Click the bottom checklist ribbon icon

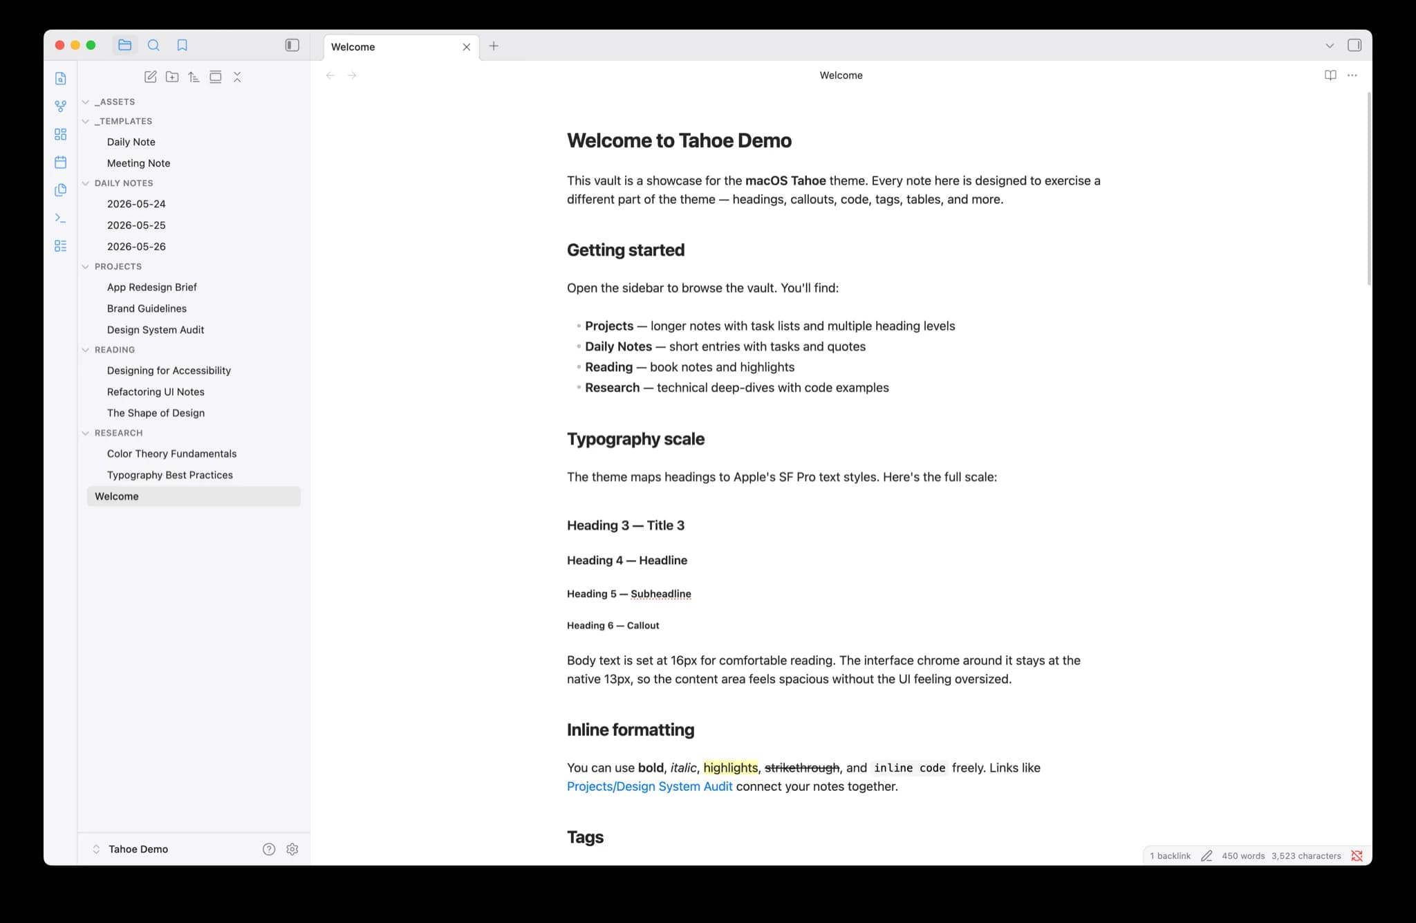(61, 245)
